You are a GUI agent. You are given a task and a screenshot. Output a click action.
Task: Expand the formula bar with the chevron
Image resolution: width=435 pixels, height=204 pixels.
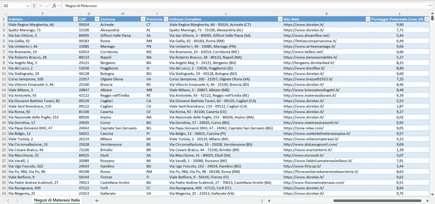coord(430,6)
